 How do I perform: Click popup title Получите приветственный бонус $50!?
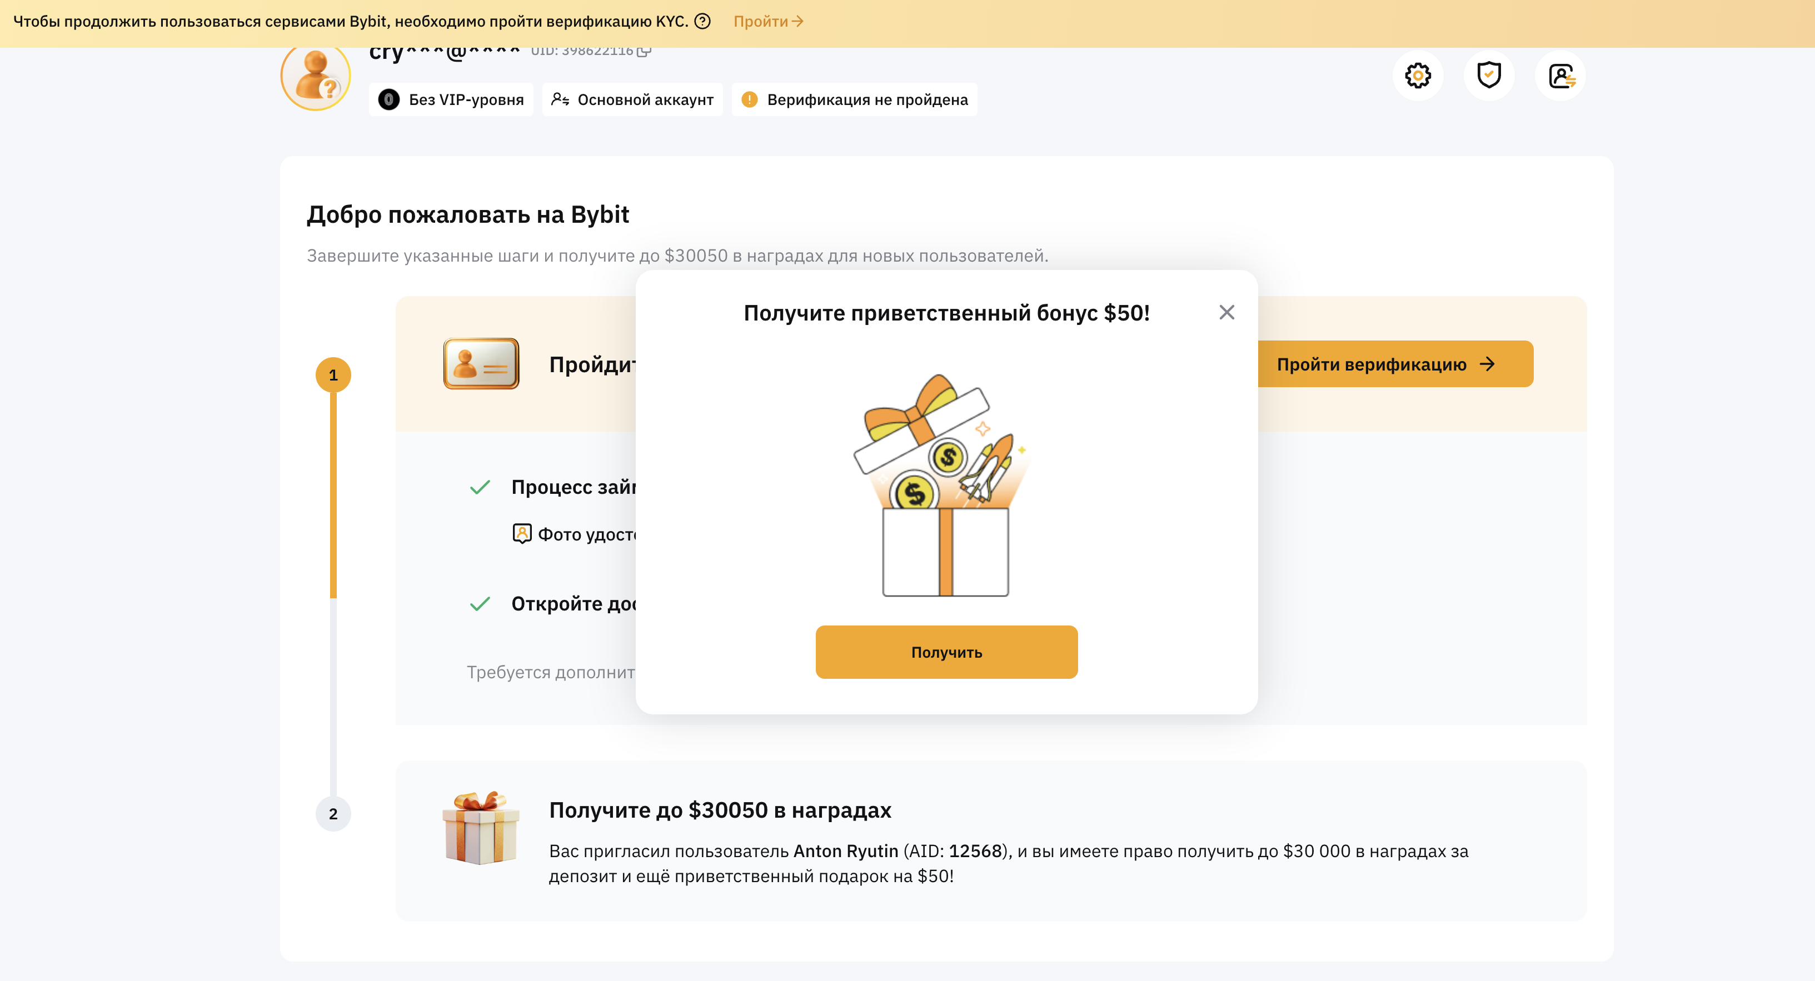[946, 313]
